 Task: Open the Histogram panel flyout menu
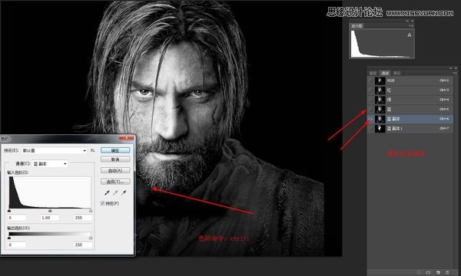[411, 26]
